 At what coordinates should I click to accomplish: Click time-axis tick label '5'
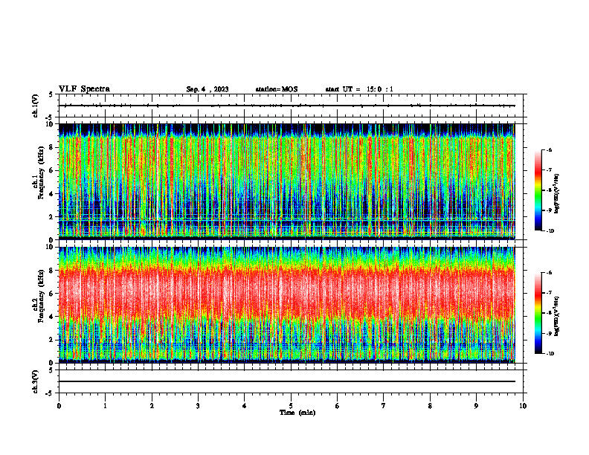pyautogui.click(x=291, y=406)
